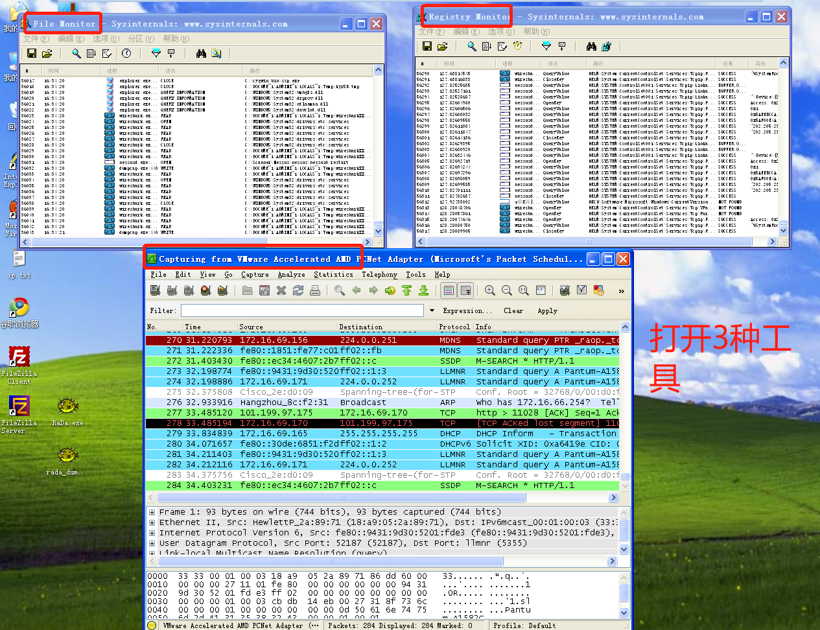Toggle autoscroll in File Monitor toolbar
820x630 pixels.
92,54
